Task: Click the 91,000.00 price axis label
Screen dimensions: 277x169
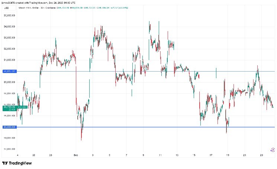Action: point(9,60)
